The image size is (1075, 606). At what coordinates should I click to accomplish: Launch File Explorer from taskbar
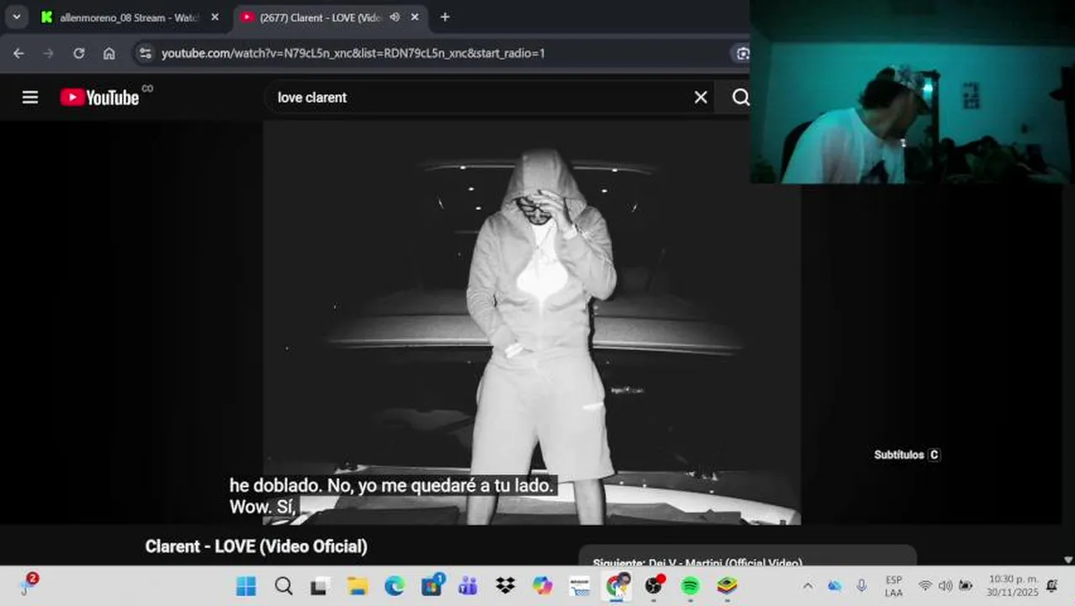(x=357, y=586)
